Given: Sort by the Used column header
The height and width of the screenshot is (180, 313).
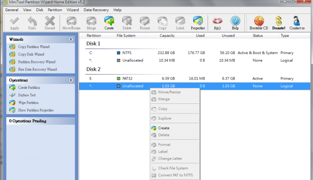Looking at the screenshot, I should (x=200, y=35).
